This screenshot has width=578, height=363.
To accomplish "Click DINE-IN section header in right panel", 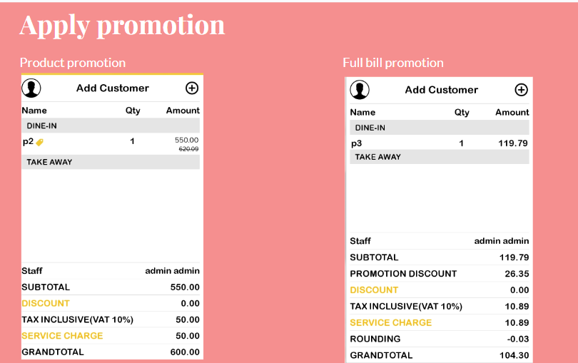I will click(440, 128).
